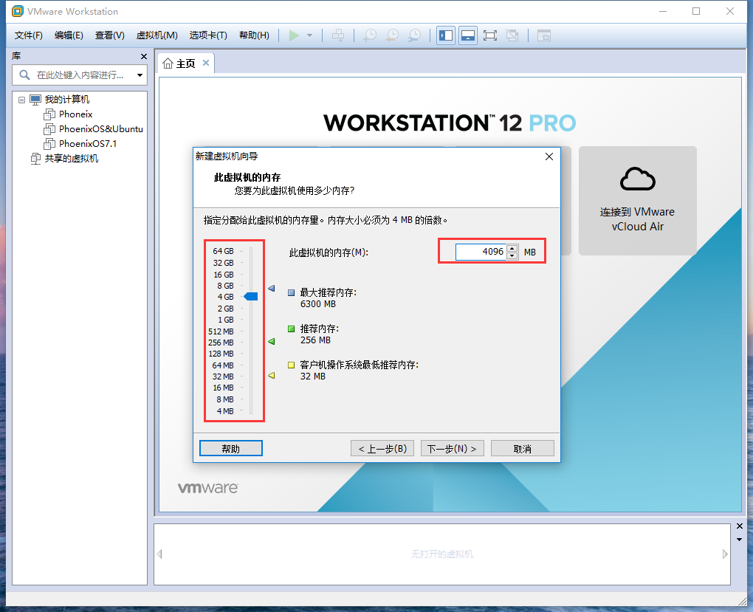Open the 编辑(E) menu
753x612 pixels.
[x=69, y=35]
